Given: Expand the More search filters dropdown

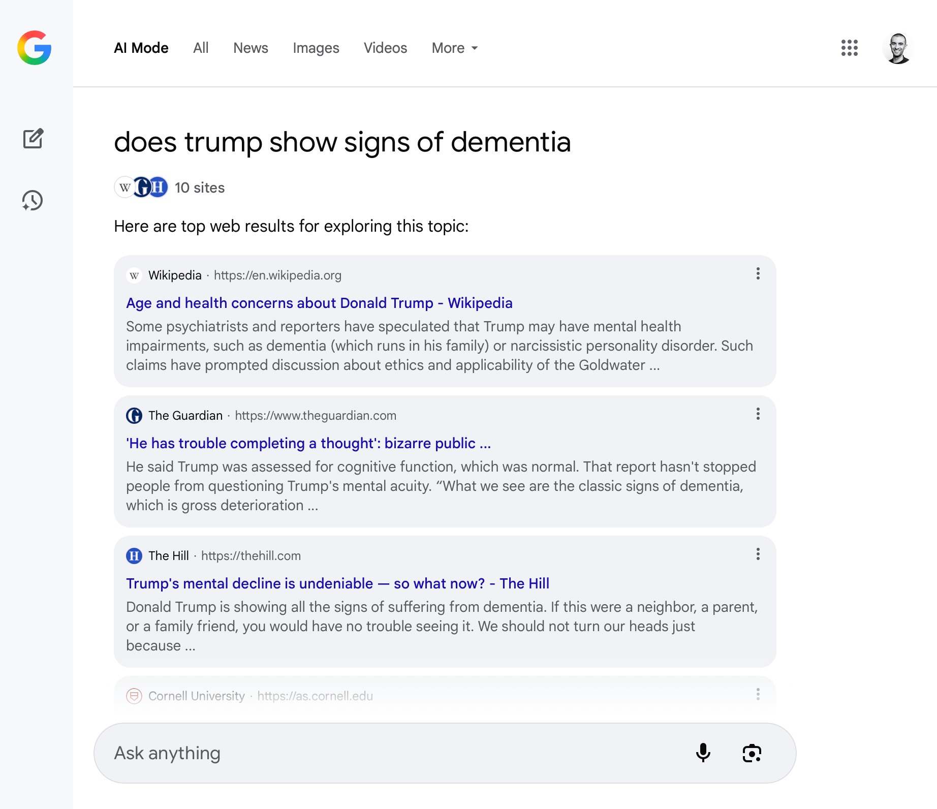Looking at the screenshot, I should (455, 48).
